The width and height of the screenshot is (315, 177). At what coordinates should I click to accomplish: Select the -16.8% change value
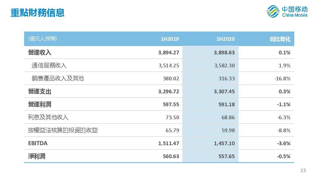(x=282, y=78)
